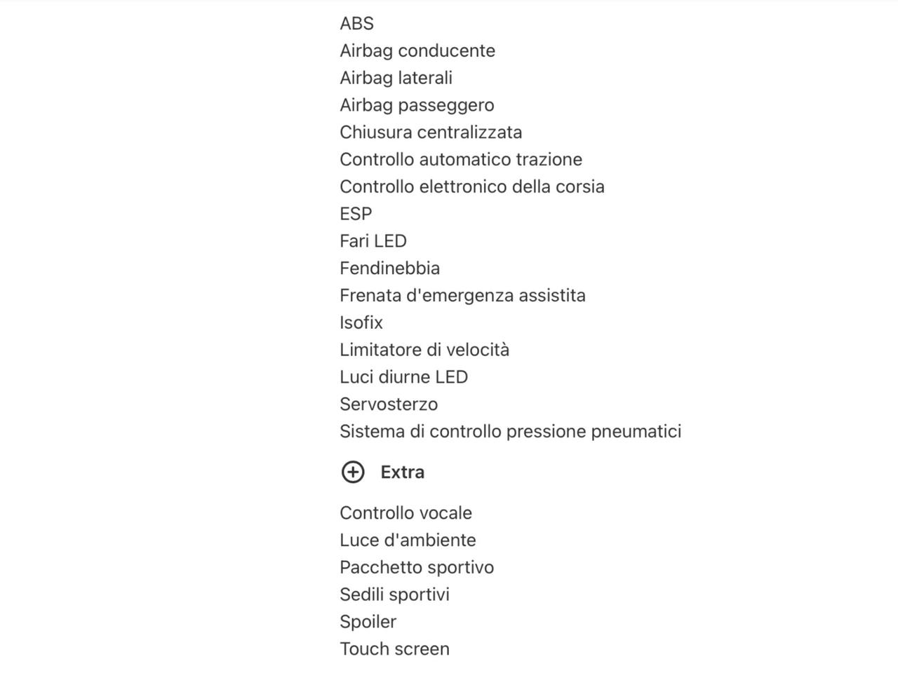Screen dimensions: 898x673
Task: Click the ABS list entry
Action: pyautogui.click(x=356, y=24)
